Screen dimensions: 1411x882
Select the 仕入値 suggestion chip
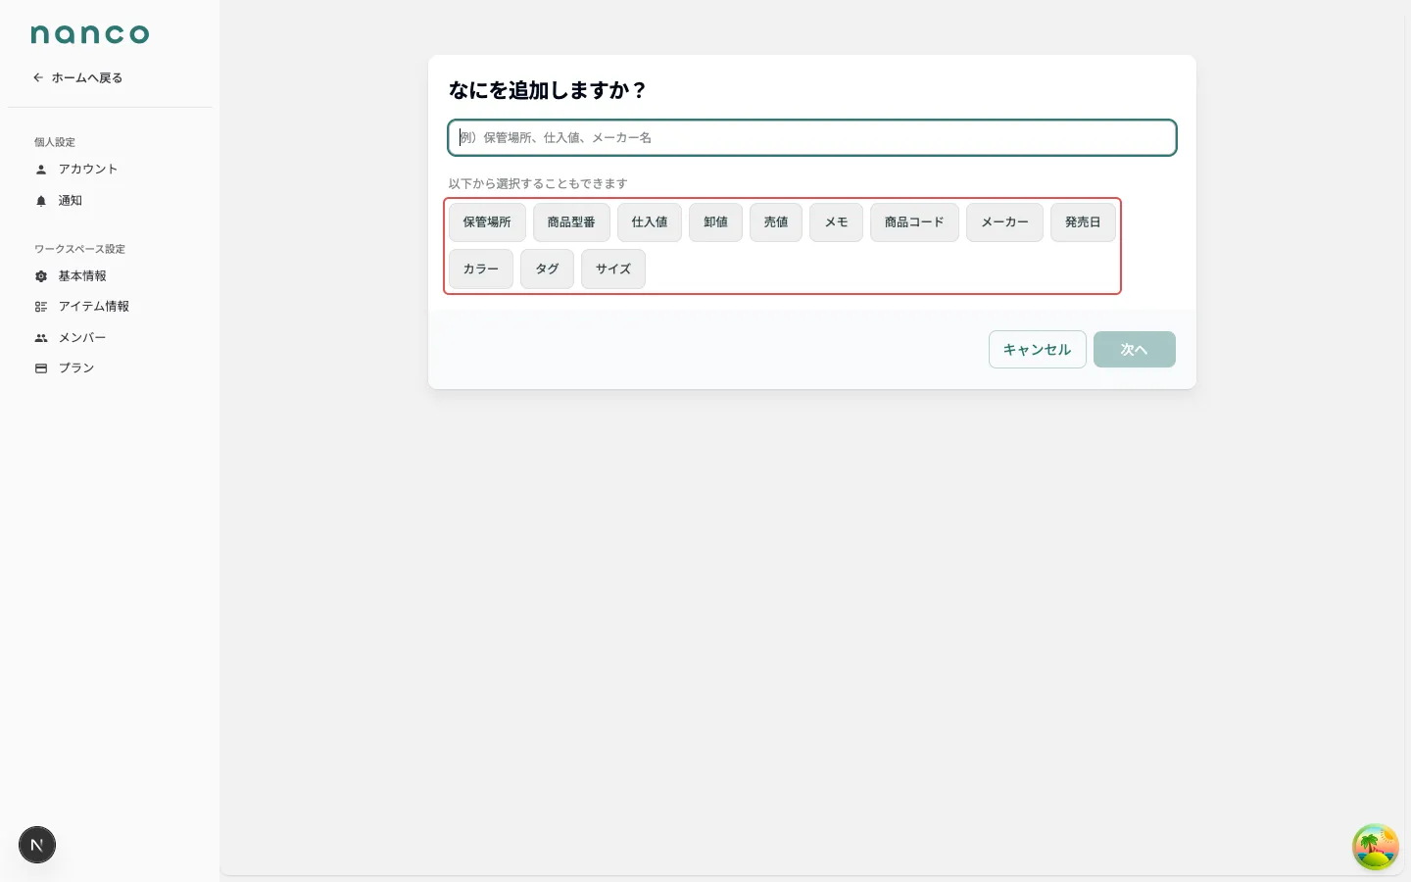650,222
